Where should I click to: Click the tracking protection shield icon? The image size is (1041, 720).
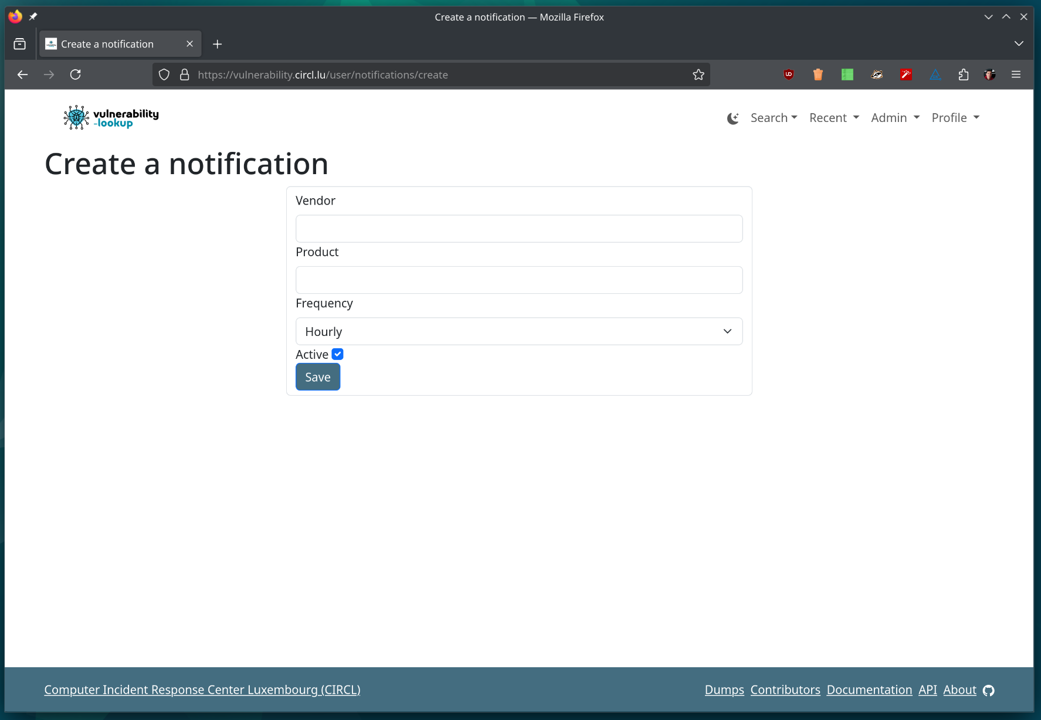click(x=164, y=74)
